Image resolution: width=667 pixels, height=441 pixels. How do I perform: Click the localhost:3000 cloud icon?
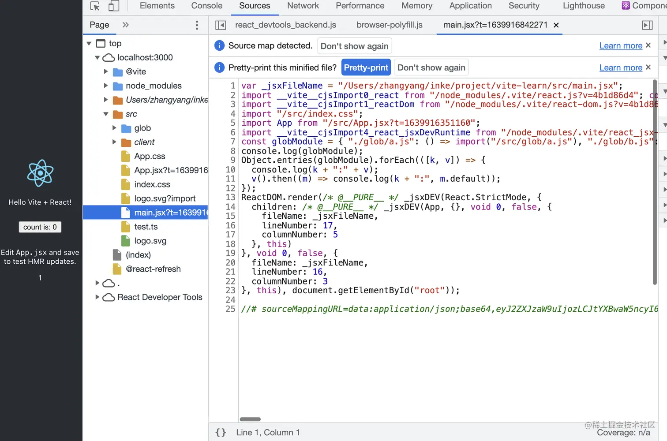coord(109,58)
